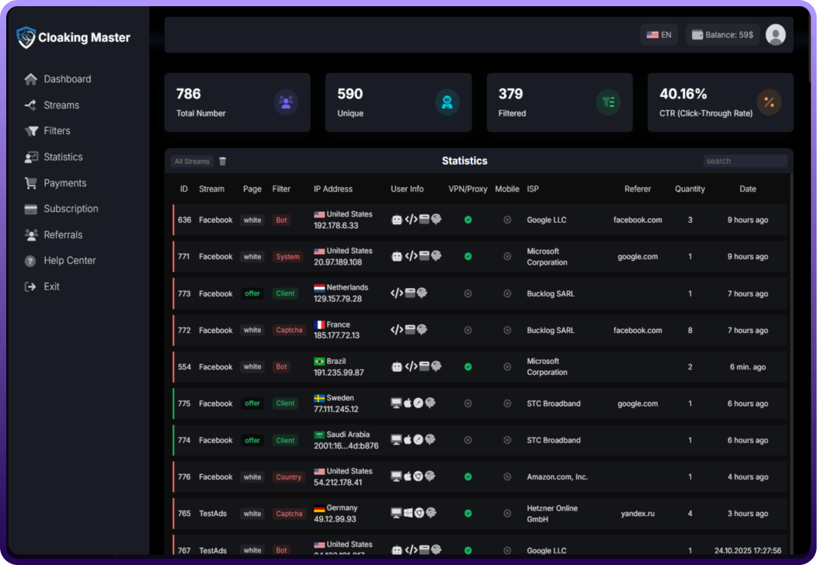Image resolution: width=817 pixels, height=565 pixels.
Task: Click the Balance: 59$ button
Action: click(722, 35)
